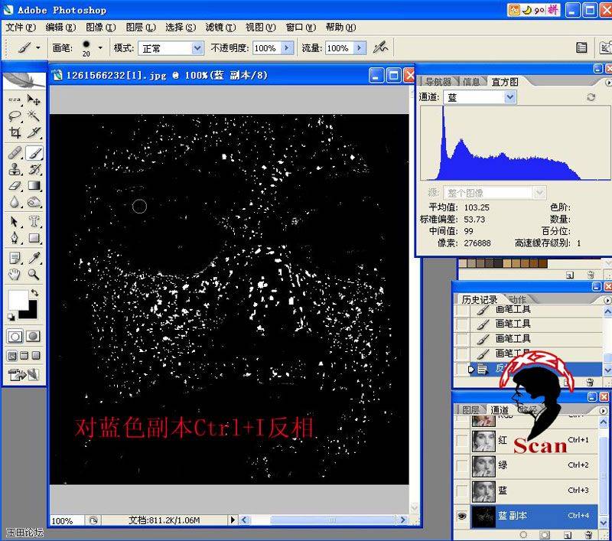Viewport: 612px width, 541px height.
Task: Load channel as selection in Channels panel
Action: pos(523,535)
